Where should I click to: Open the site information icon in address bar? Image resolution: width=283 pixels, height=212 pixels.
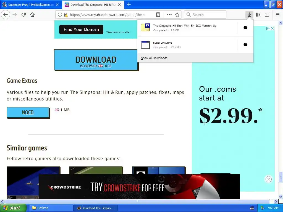60,15
